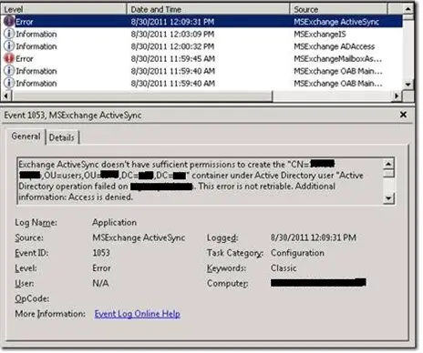This screenshot has height=353, width=423.
Task: Click the Event ID value 1053
Action: pos(101,253)
